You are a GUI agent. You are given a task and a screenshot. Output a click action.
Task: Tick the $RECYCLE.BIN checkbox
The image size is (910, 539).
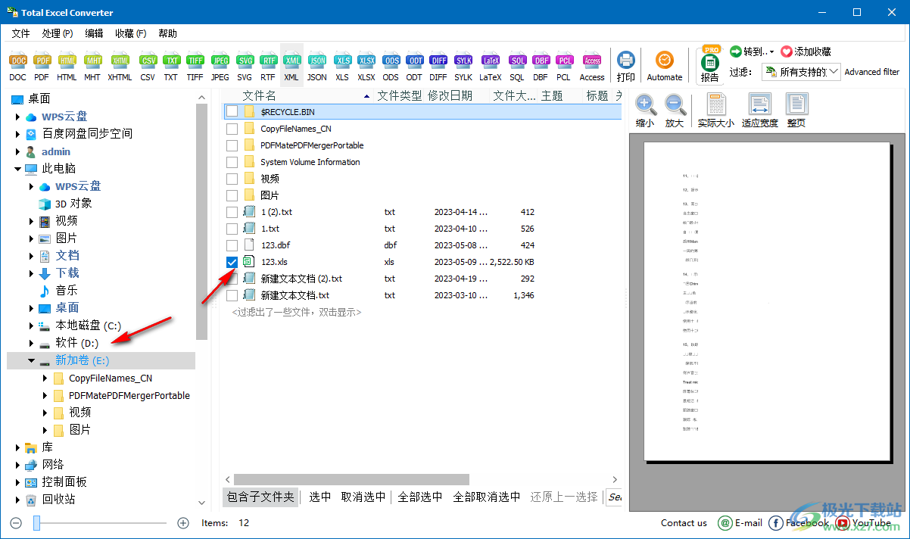point(232,111)
